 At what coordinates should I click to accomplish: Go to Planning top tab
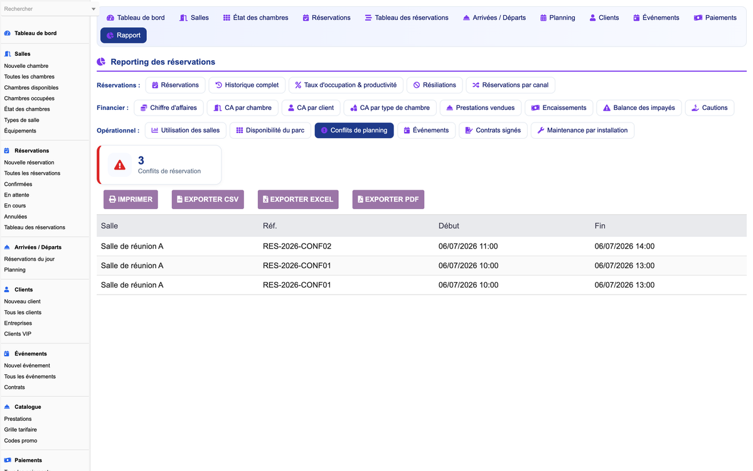click(558, 18)
